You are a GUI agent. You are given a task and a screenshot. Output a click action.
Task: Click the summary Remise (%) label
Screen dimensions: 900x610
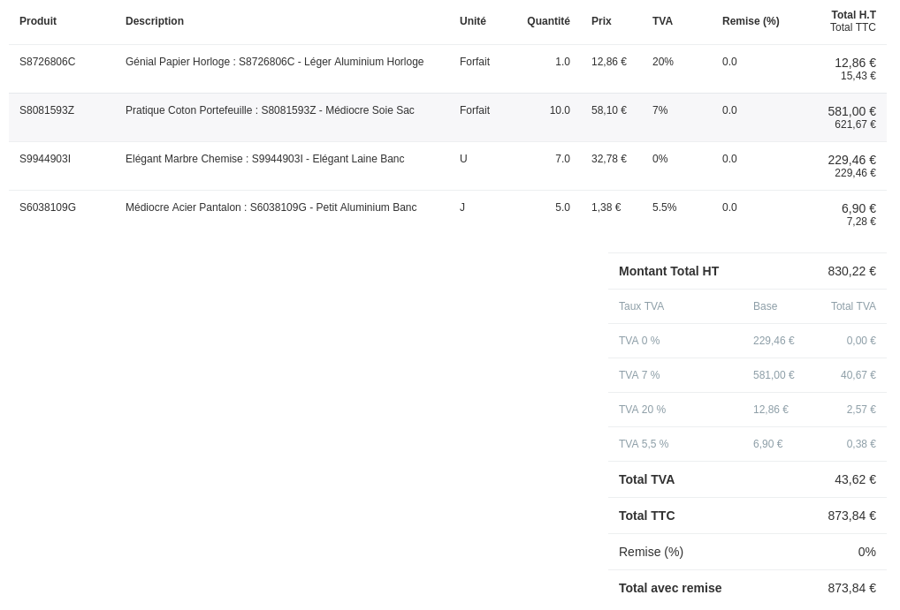pyautogui.click(x=651, y=552)
